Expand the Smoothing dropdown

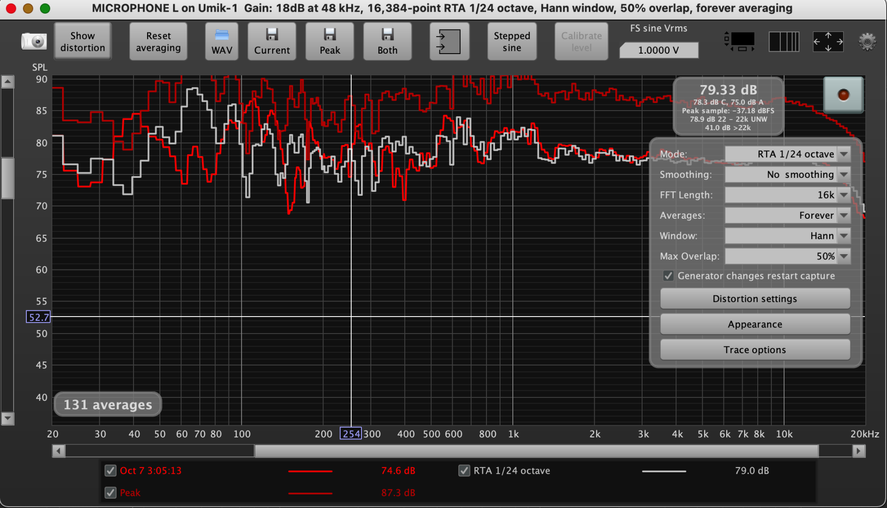787,175
